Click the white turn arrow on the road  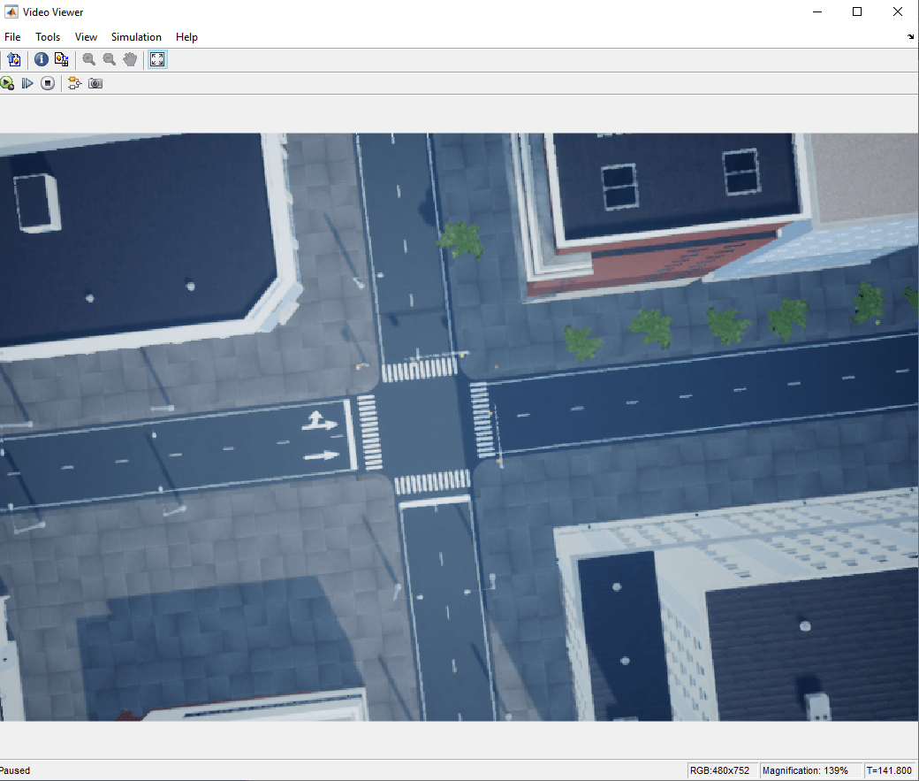pos(319,421)
